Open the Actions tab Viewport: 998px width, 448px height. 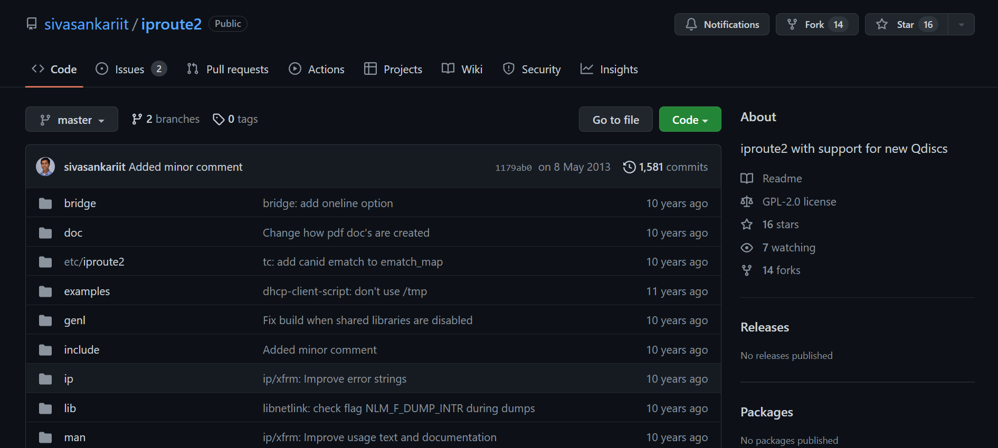click(x=317, y=70)
